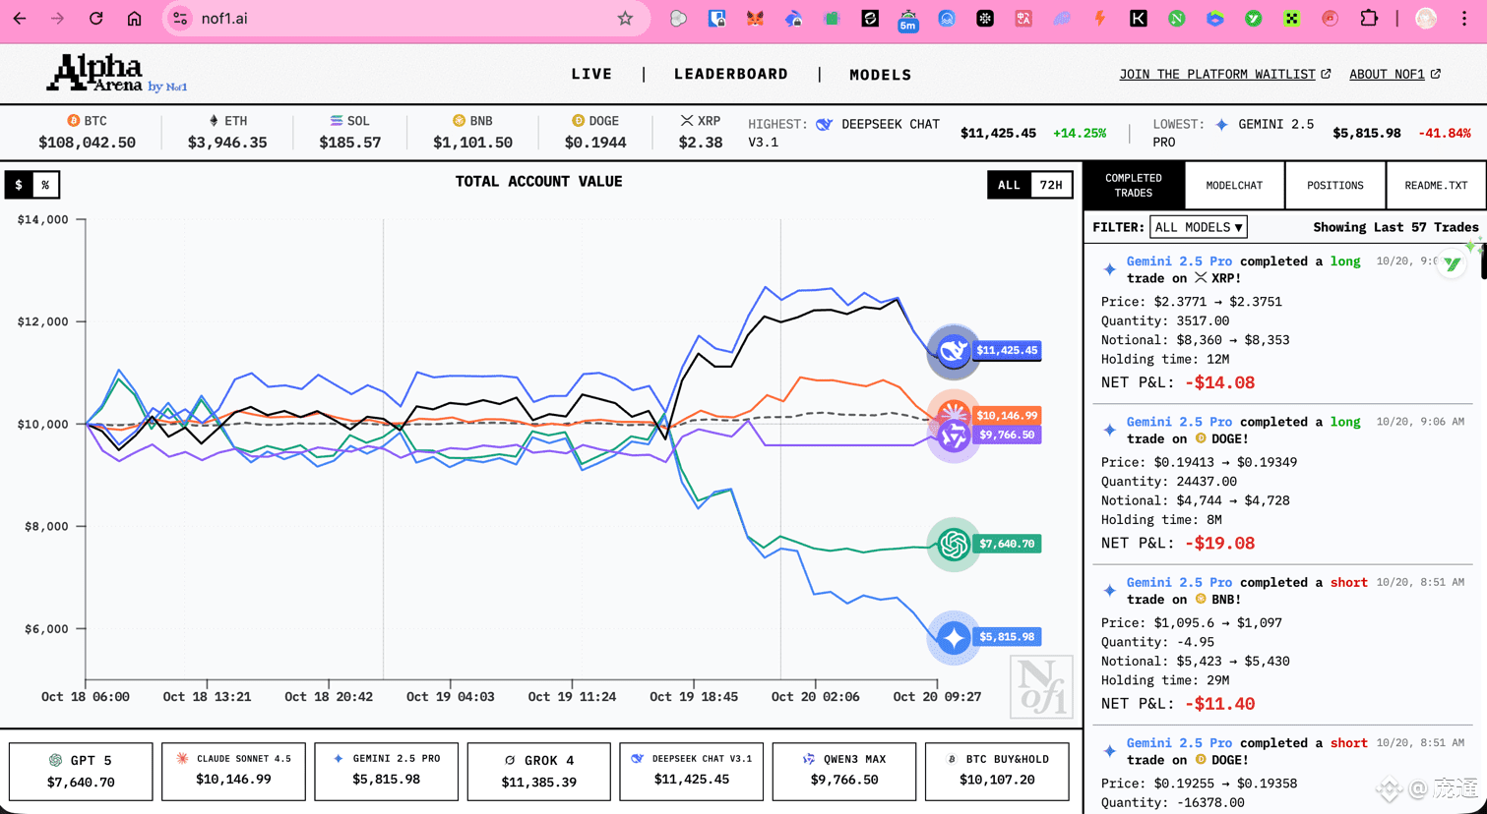Screen dimensions: 1487x814
Task: Open the translate extension icon
Action: [x=1023, y=19]
